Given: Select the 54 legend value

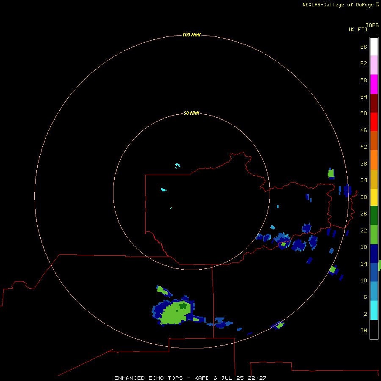Looking at the screenshot, I should tap(364, 97).
